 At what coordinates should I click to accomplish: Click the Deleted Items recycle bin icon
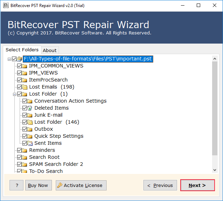coord(30,108)
